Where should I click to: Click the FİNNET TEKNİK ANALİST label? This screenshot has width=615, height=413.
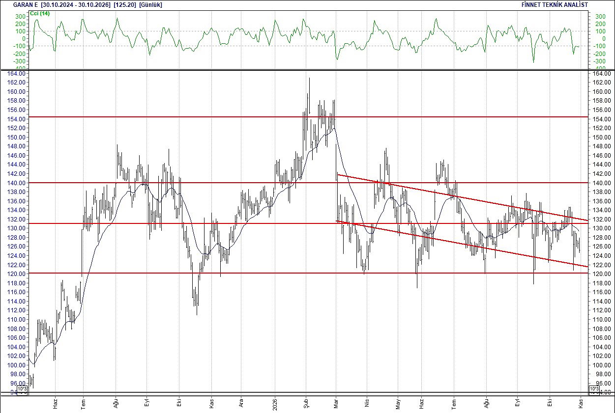(555, 4)
